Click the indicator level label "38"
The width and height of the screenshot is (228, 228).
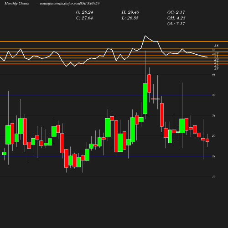[216, 46]
